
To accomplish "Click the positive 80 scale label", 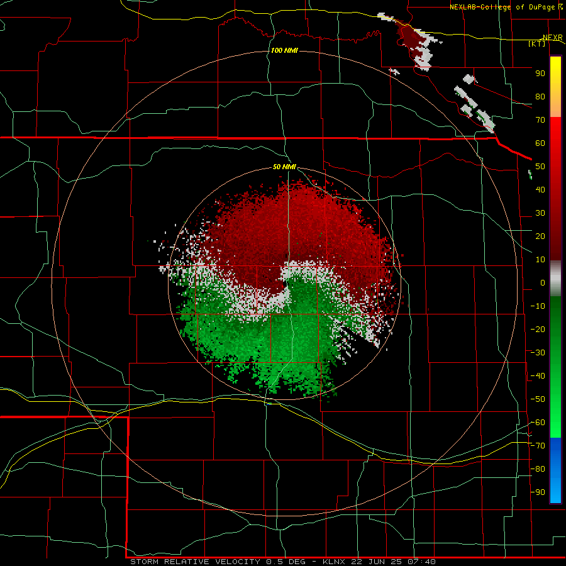I will [540, 97].
